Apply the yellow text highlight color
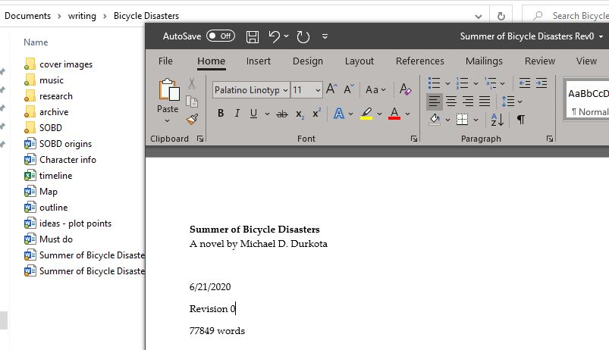This screenshot has height=350, width=609. pos(366,114)
